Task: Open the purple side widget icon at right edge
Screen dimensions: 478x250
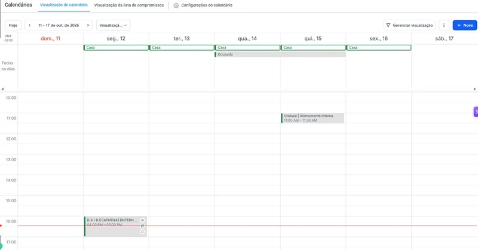Action: coord(476,112)
